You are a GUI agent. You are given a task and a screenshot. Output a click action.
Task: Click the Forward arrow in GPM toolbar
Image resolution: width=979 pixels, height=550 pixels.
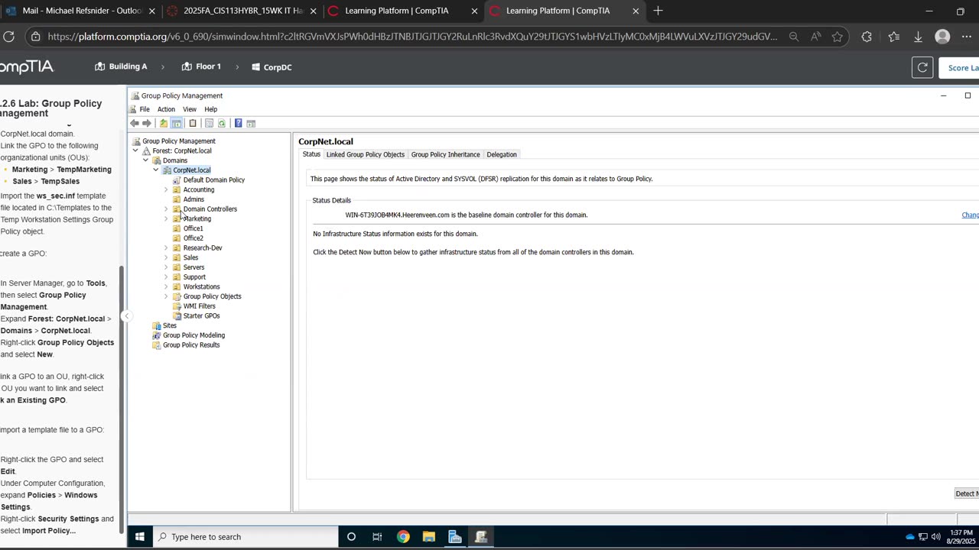(147, 123)
